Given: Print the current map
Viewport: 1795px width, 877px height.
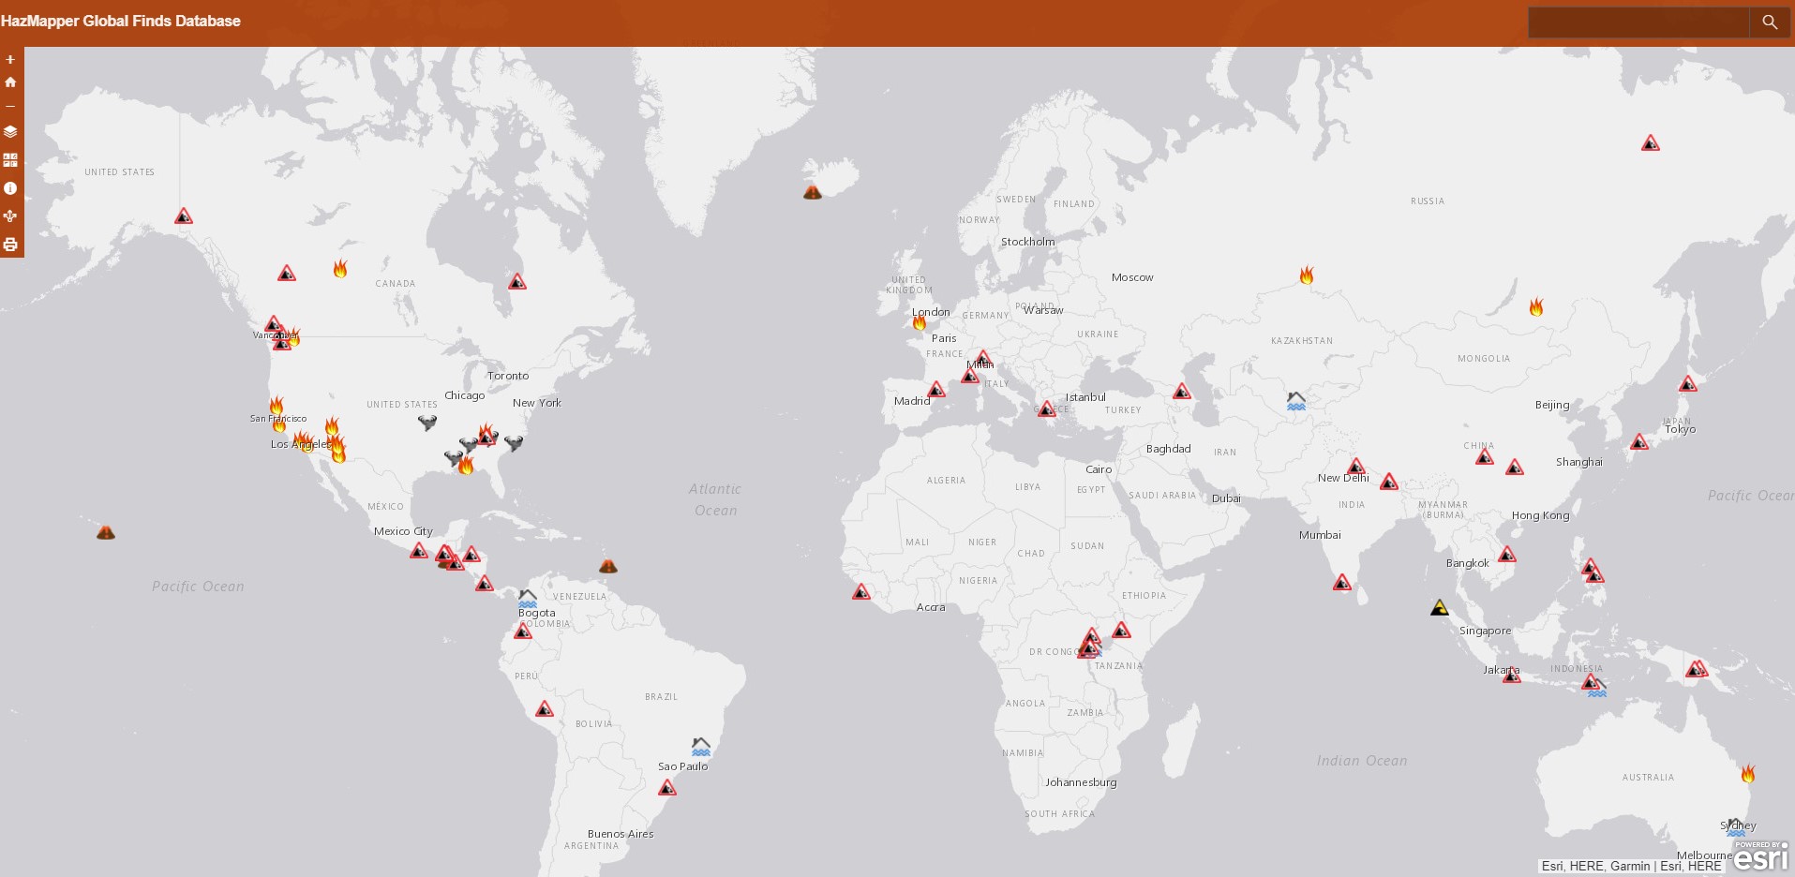Looking at the screenshot, I should [10, 245].
